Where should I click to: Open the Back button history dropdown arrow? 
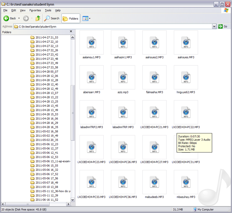click(19, 18)
